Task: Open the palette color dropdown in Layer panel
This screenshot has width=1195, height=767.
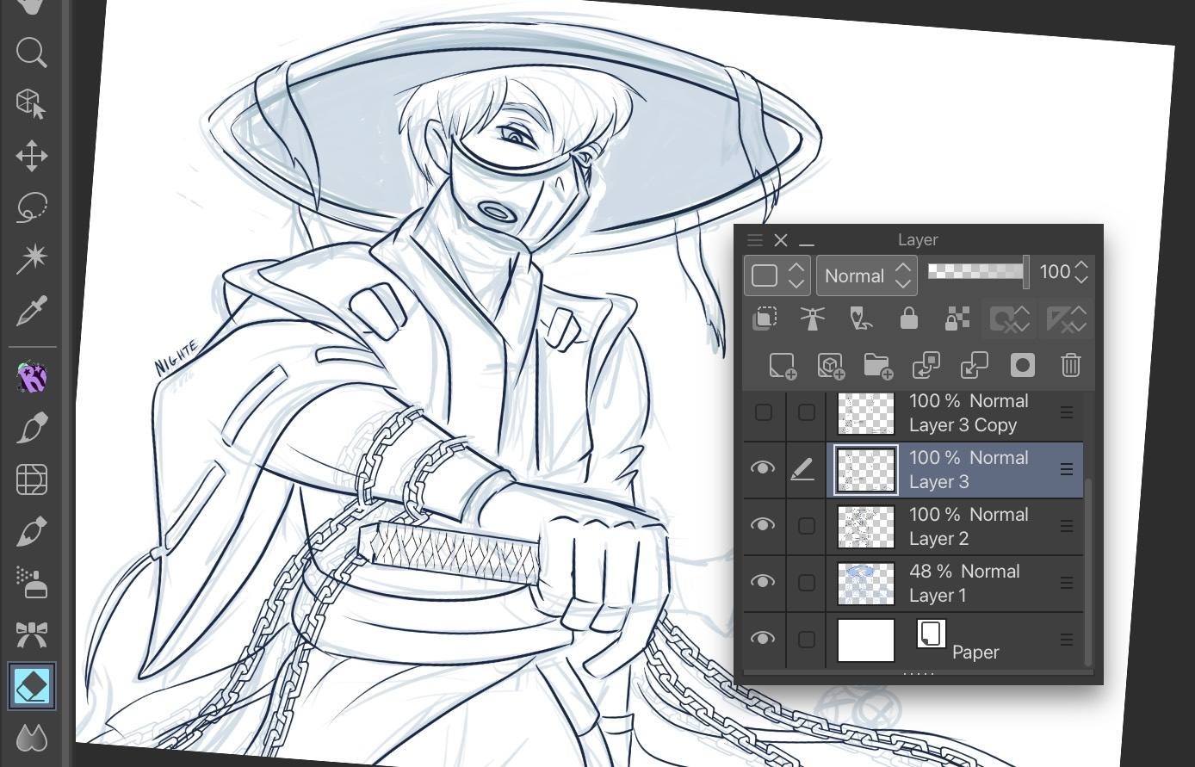Action: (x=777, y=275)
